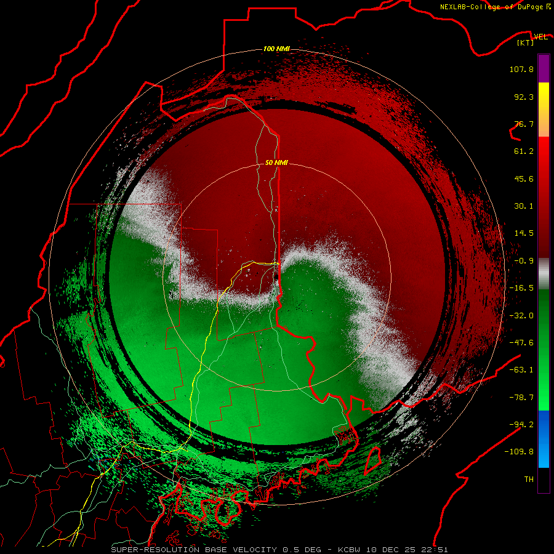This screenshot has height=554, width=554.
Task: Select the -32.0 velocity scale value
Action: pos(521,316)
